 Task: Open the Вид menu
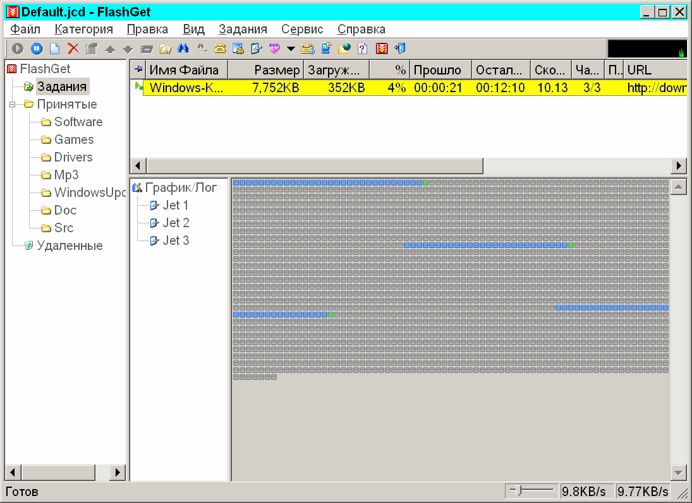point(194,29)
